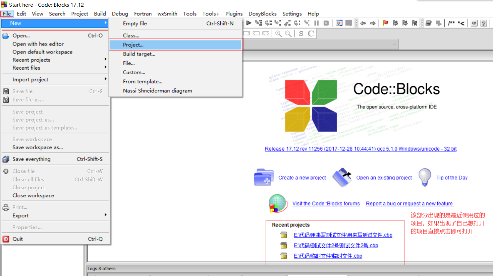Select Nassi Shneiderman diagram entry

[x=175, y=91]
